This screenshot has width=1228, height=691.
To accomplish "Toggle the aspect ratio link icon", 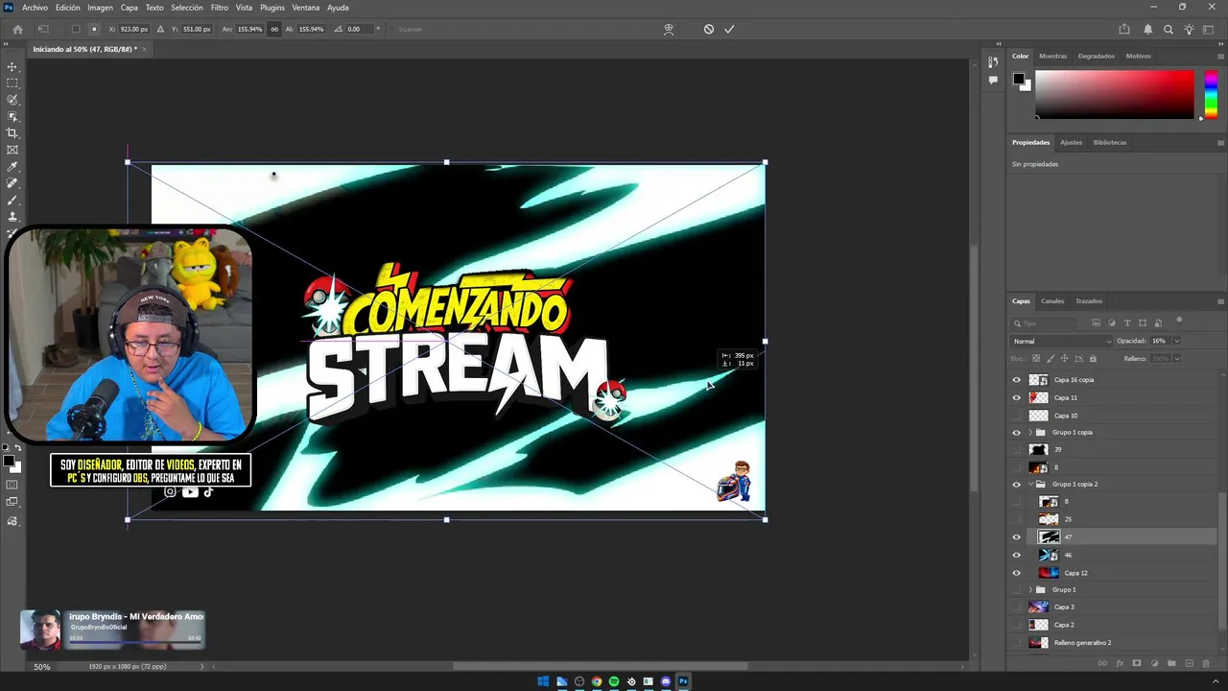I will coord(274,29).
